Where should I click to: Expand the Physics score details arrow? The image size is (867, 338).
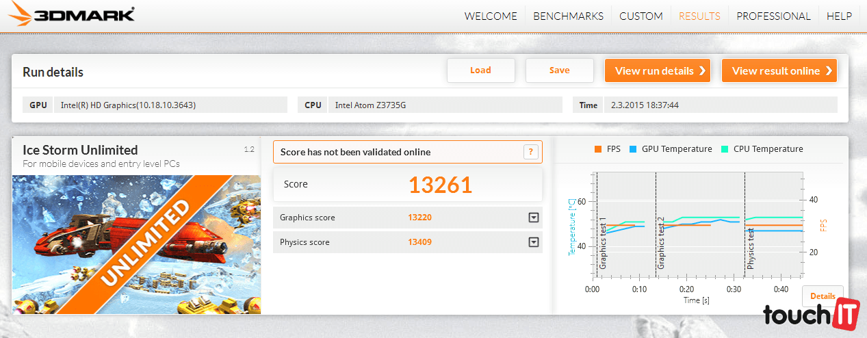(533, 242)
